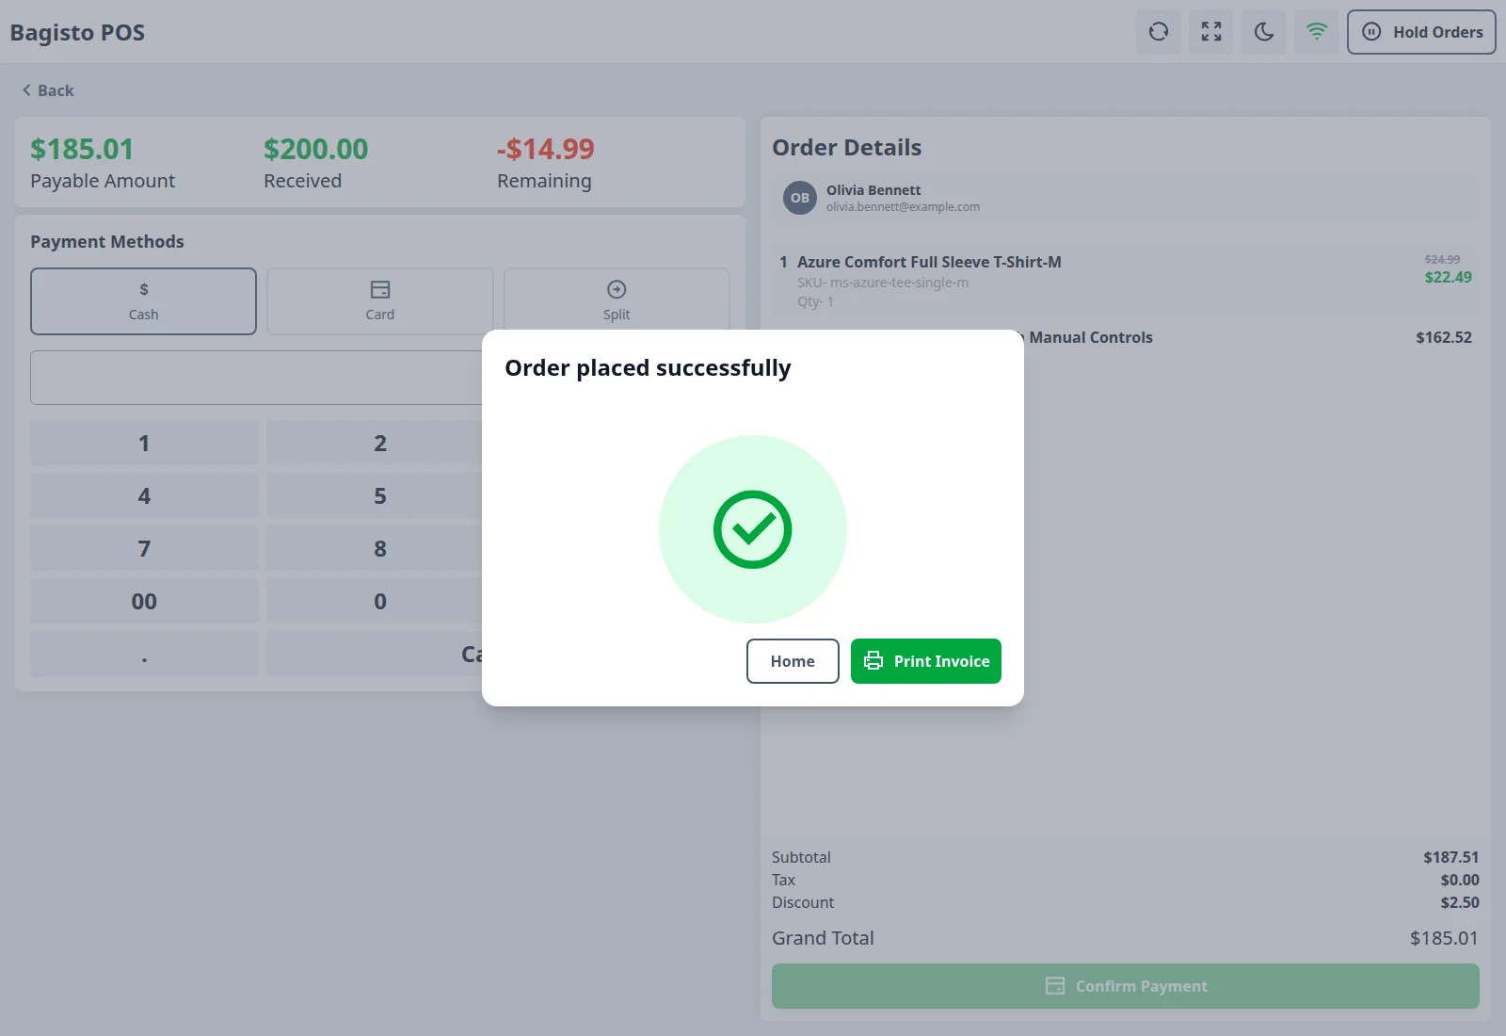Tap keypad digit 2
The height and width of the screenshot is (1036, 1506).
(380, 443)
